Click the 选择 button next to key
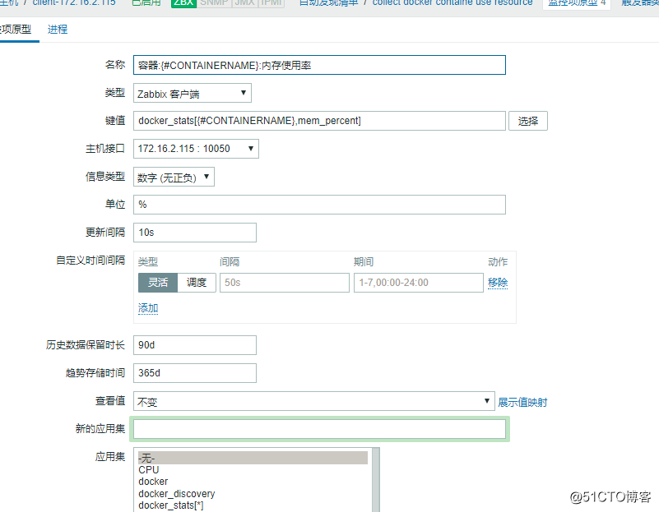 [528, 121]
